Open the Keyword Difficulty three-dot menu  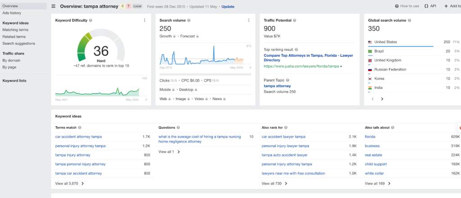pyautogui.click(x=145, y=20)
